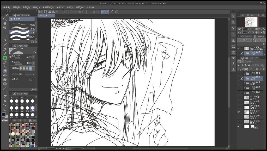Click the New layer folder icon

pos(247,69)
